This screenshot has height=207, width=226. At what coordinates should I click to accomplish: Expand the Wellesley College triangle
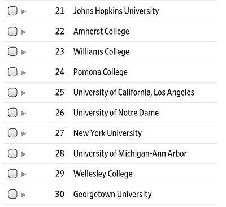pos(24,175)
